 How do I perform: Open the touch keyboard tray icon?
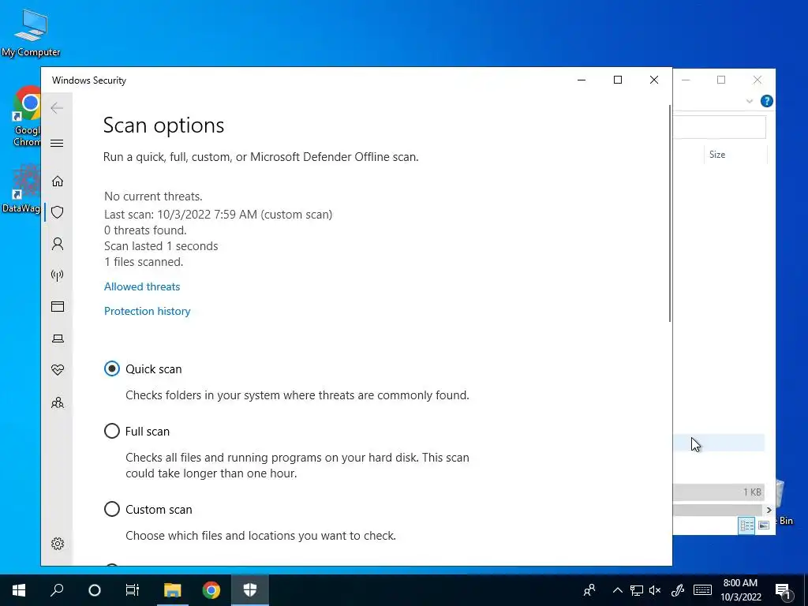[x=702, y=590]
